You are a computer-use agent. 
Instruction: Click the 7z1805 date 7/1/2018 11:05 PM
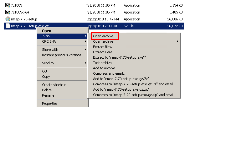[100, 5]
